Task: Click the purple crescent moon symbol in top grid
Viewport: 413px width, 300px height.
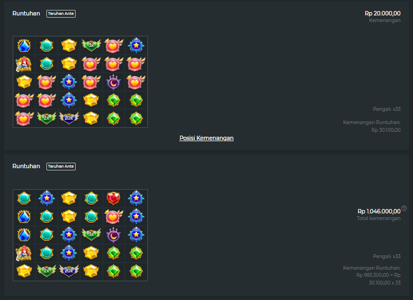Action: click(114, 82)
